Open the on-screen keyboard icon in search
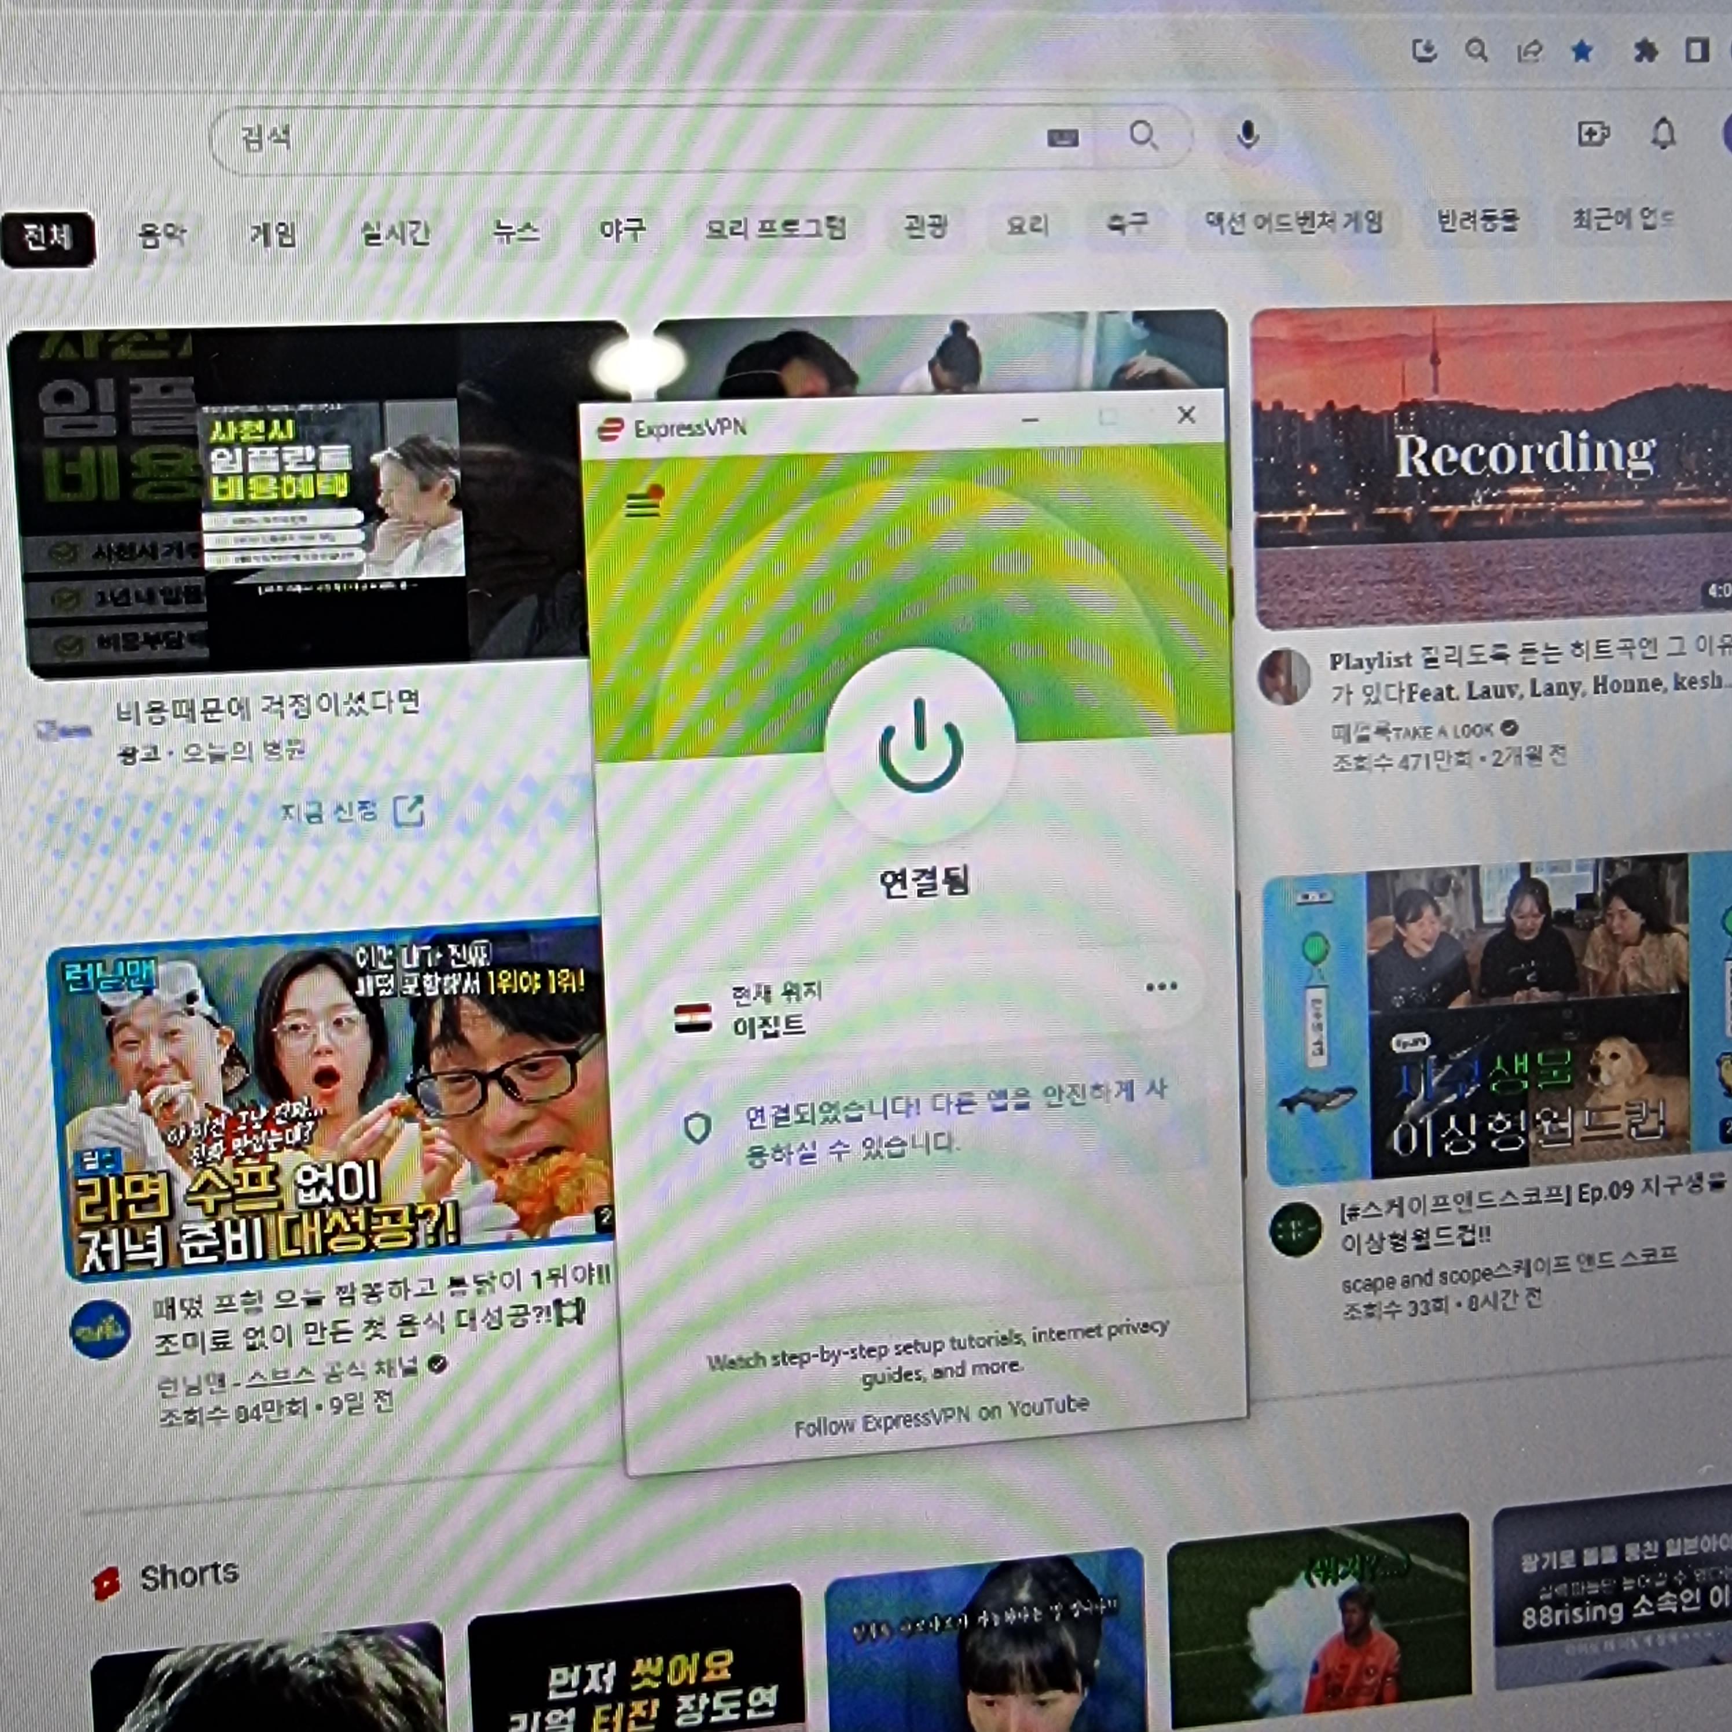 [1063, 137]
